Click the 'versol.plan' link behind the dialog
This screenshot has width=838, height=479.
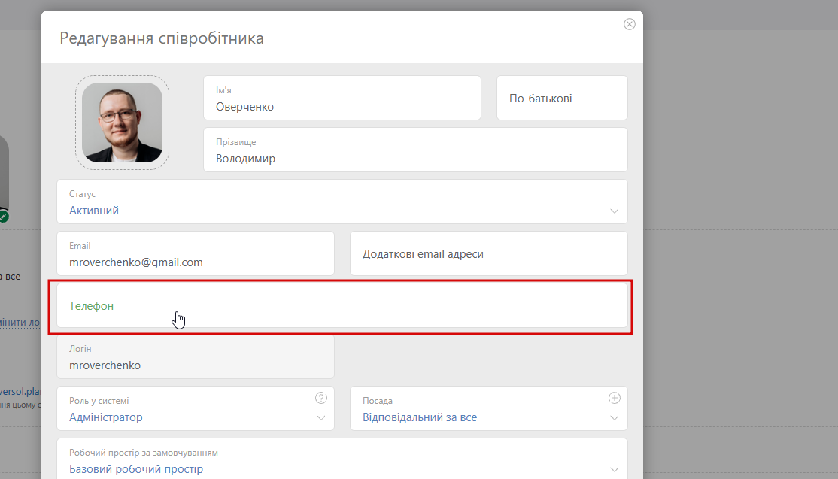point(20,392)
